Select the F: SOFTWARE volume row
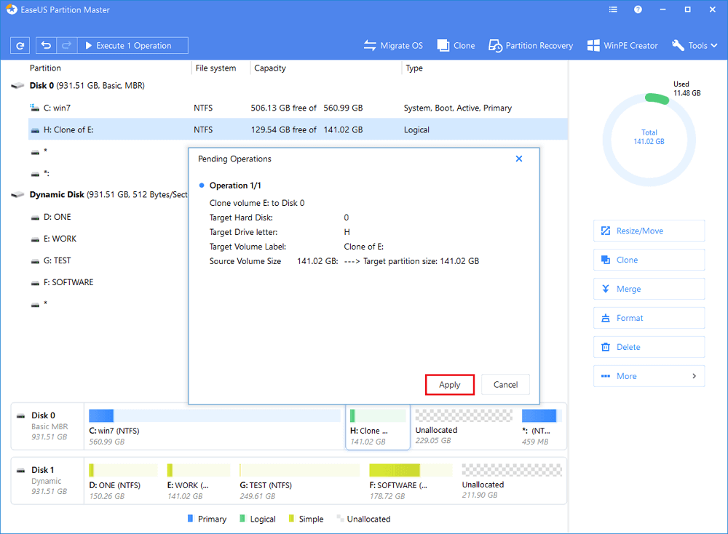The height and width of the screenshot is (534, 728). (x=108, y=282)
